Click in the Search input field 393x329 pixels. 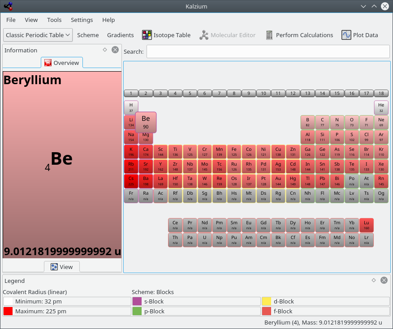(268, 51)
